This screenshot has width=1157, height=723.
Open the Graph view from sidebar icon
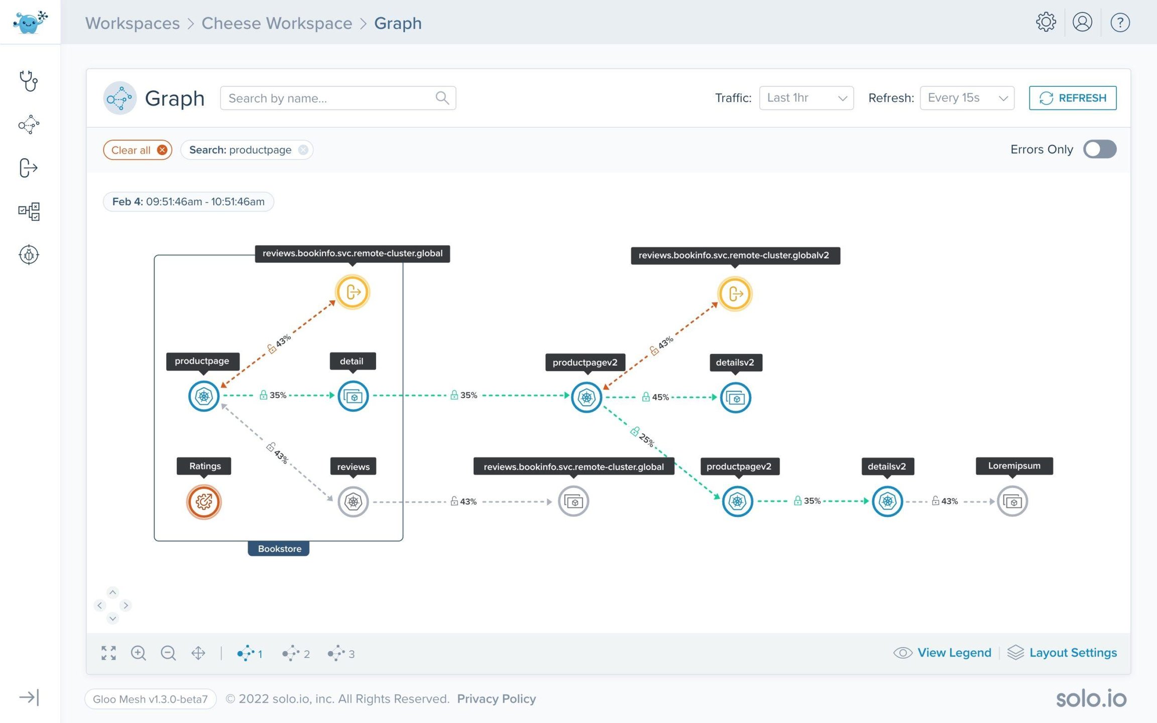point(29,125)
